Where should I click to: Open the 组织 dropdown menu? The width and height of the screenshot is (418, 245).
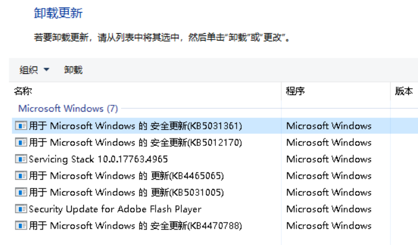coord(34,70)
